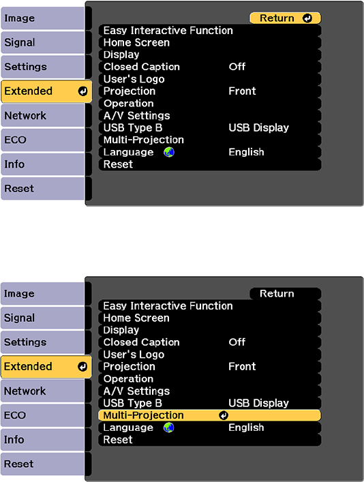Click the enter icon on Extended tab in second menu
Screen dimensions: 364x482
click(x=82, y=367)
